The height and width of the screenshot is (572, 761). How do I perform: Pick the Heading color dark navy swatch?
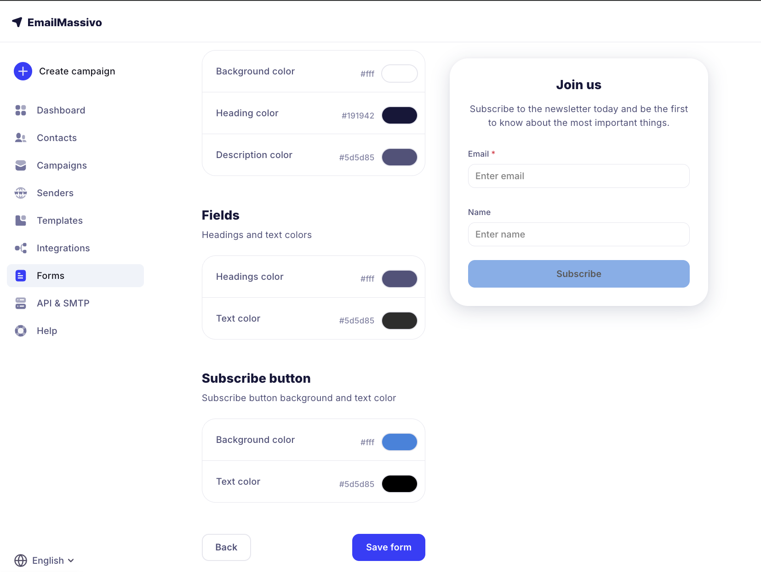(399, 115)
